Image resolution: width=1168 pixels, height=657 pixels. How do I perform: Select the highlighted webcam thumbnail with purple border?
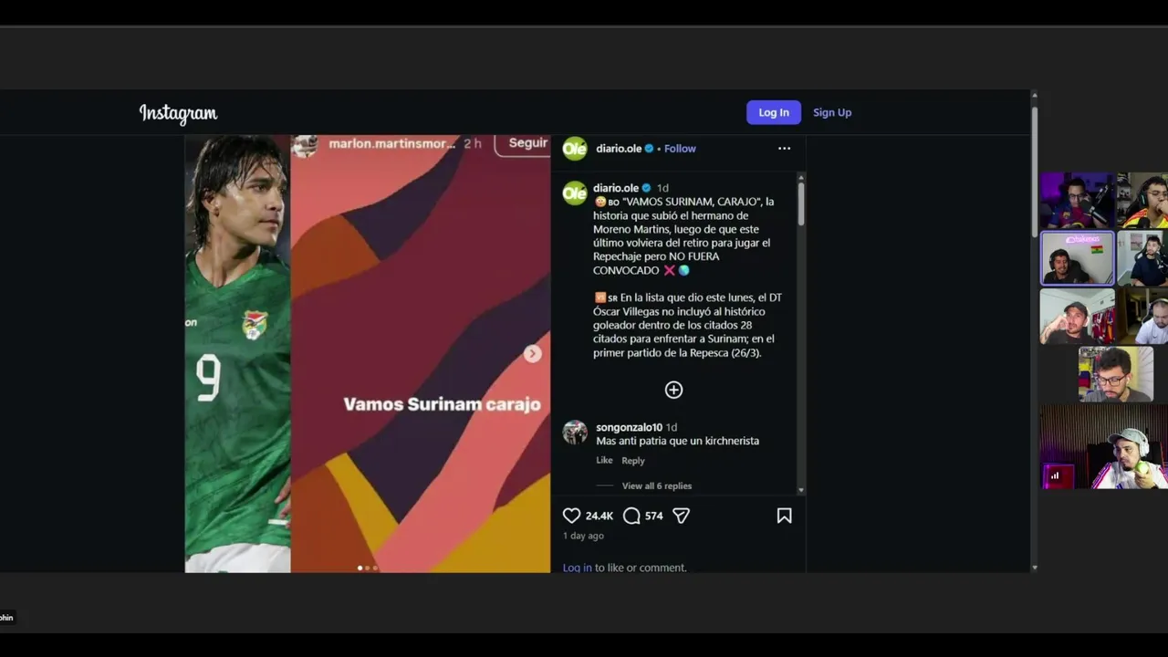point(1078,258)
